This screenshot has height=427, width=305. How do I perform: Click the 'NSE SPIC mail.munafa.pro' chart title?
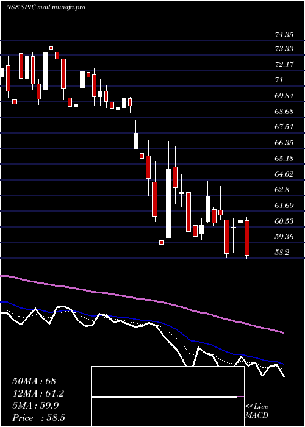point(46,7)
